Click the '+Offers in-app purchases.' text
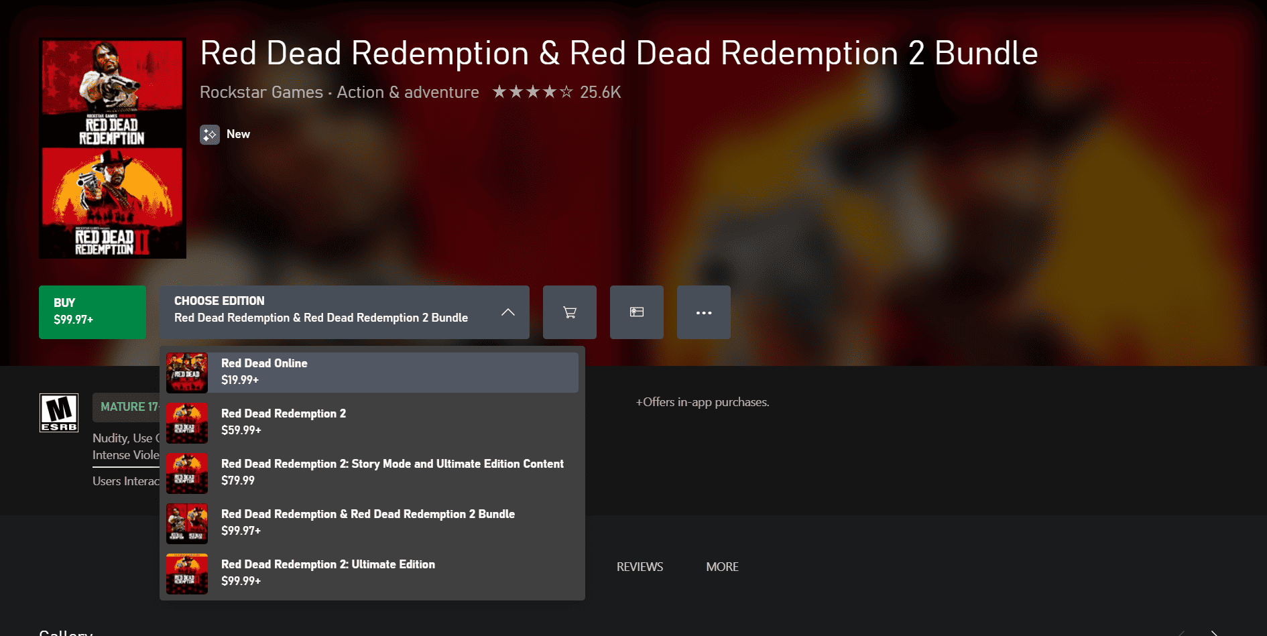The width and height of the screenshot is (1267, 636). point(702,402)
